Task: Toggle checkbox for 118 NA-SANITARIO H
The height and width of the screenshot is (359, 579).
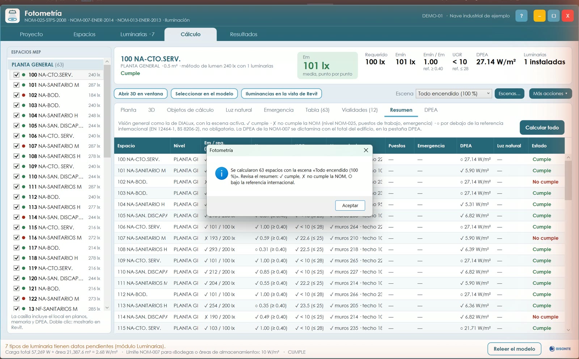Action: point(16,258)
